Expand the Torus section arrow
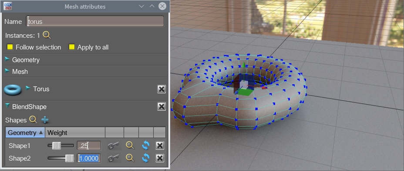This screenshot has width=404, height=171. (x=28, y=88)
